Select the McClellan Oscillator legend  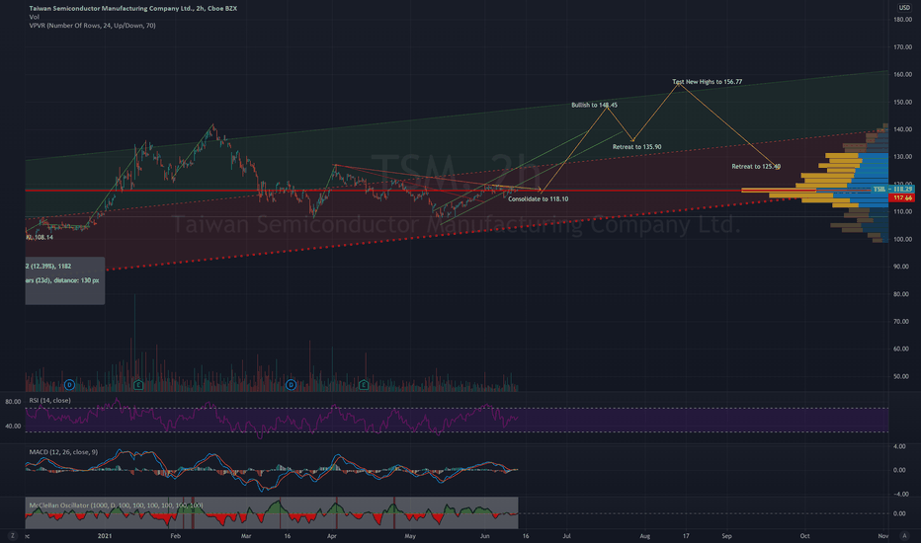(x=117, y=504)
